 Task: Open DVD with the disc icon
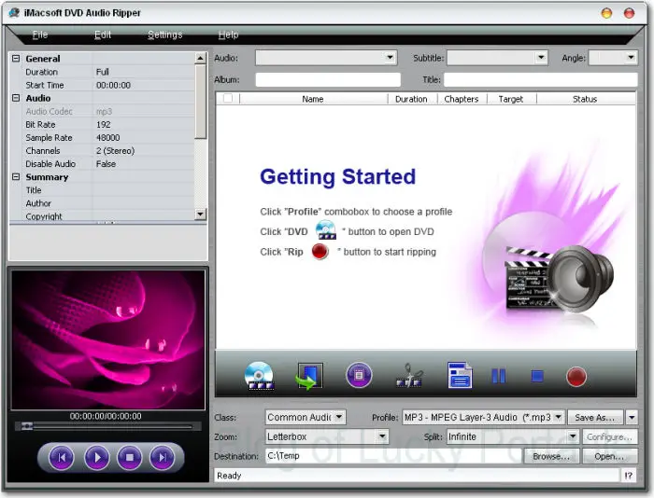point(259,376)
